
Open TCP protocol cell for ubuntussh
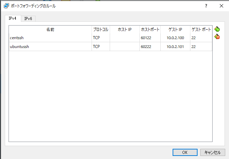tap(101, 47)
